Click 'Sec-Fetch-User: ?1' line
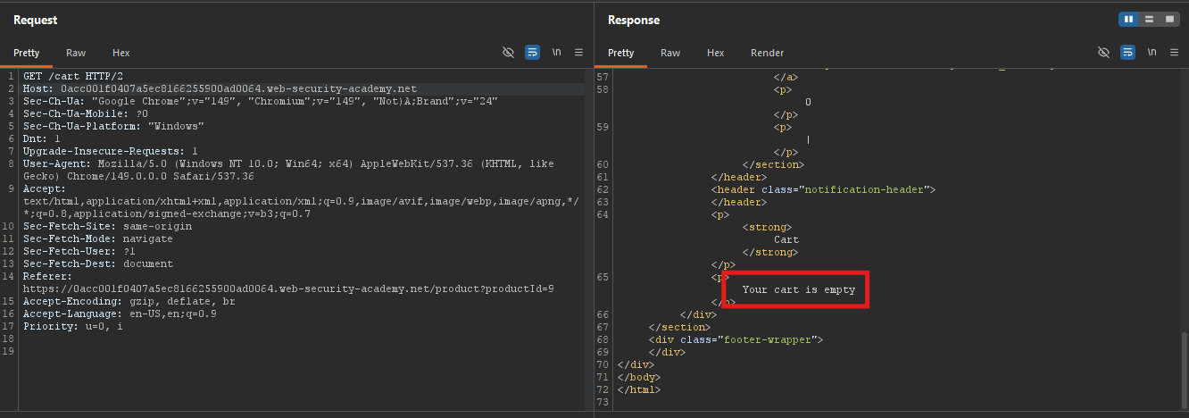 [79, 252]
